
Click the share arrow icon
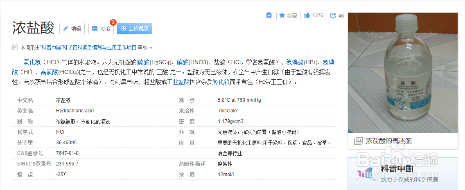coord(333,16)
